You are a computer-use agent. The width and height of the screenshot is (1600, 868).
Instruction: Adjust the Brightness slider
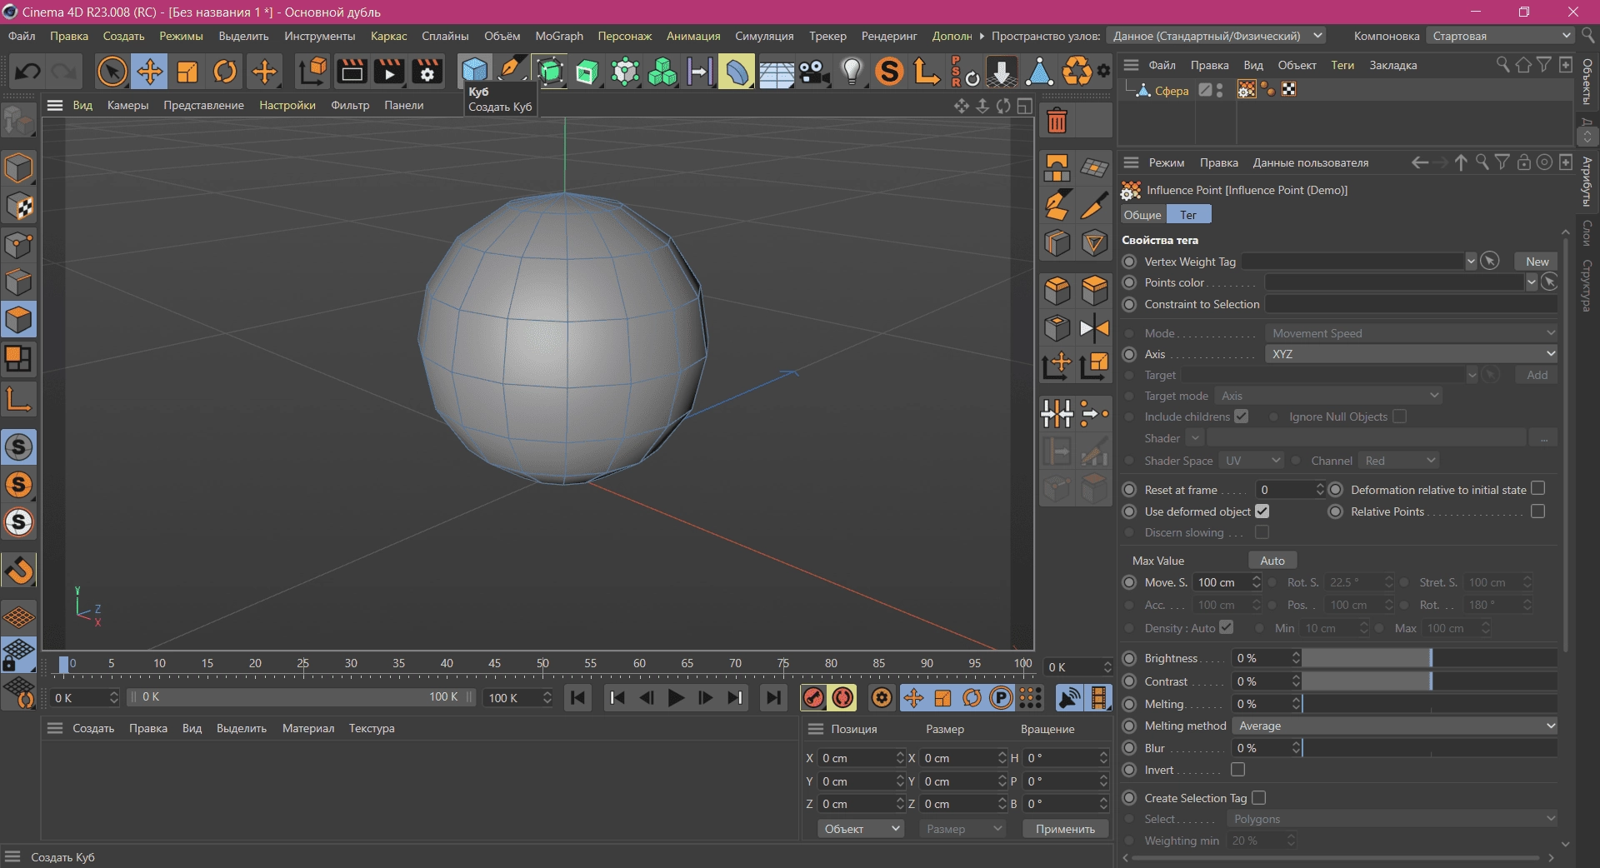pyautogui.click(x=1429, y=658)
